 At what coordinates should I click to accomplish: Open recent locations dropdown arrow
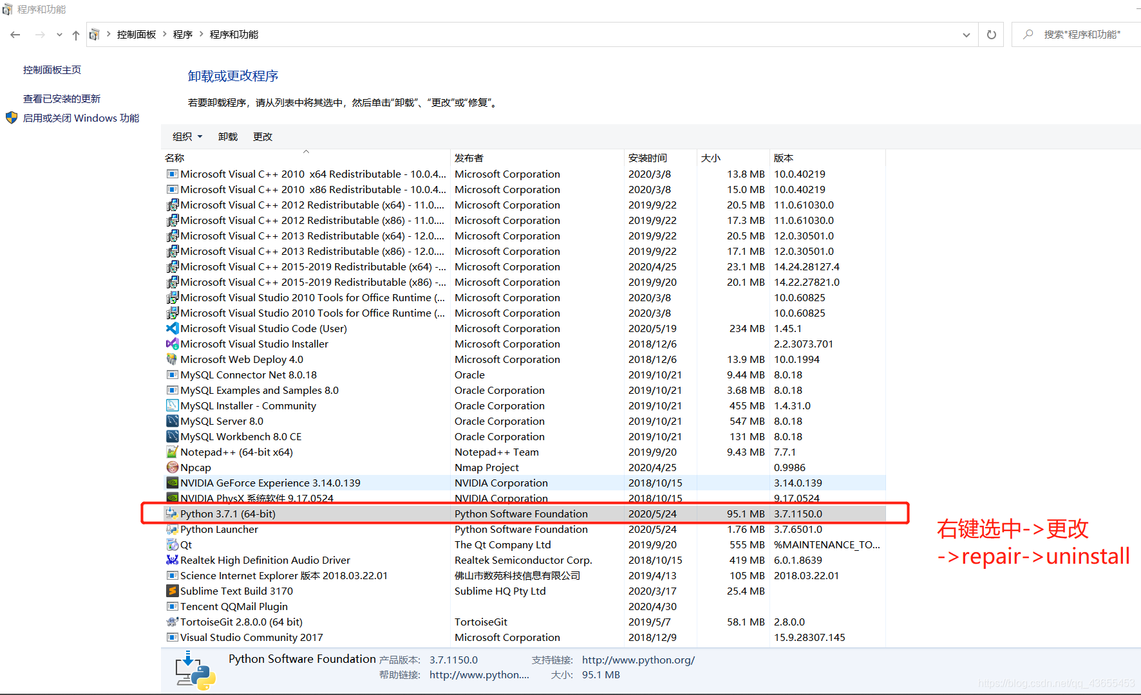(59, 35)
